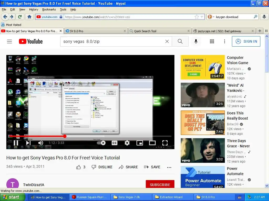The height and width of the screenshot is (201, 269).
Task: Toggle theater mode
Action: pos(152,143)
